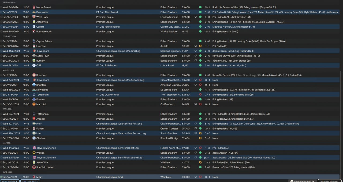Expand the U21 Fixtures button
The height and width of the screenshot is (182, 343).
(x=10, y=181)
